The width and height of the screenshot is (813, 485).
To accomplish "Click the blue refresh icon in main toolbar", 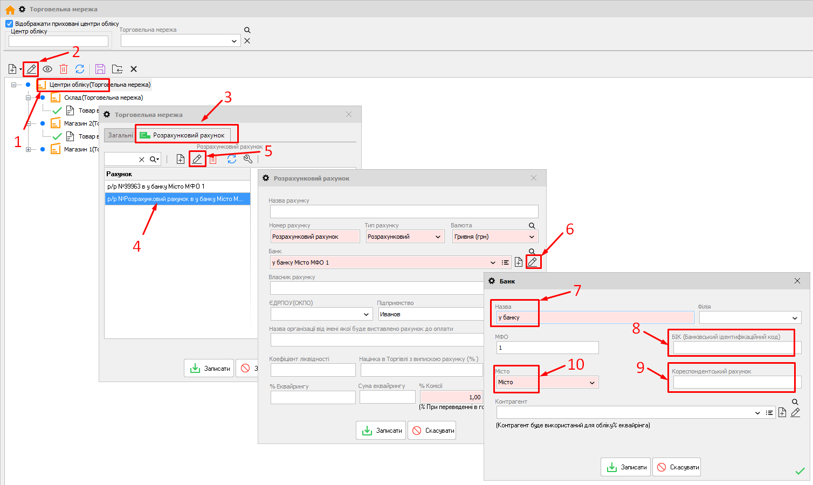I will coord(80,69).
